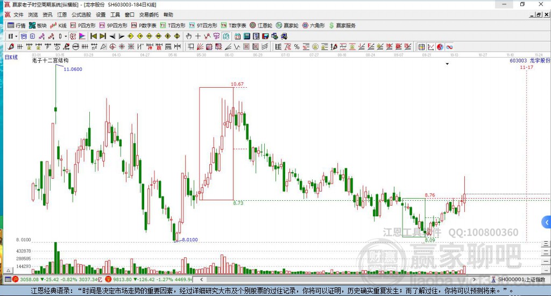The image size is (551, 296).
Task: Open the 9T四方形 tool
Action: click(x=203, y=25)
